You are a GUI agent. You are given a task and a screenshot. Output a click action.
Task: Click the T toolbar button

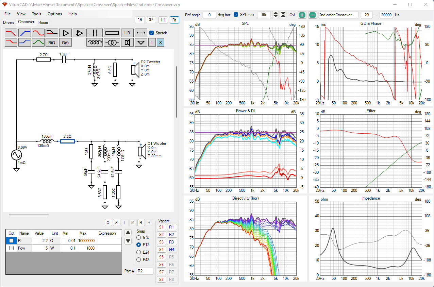[x=152, y=43]
